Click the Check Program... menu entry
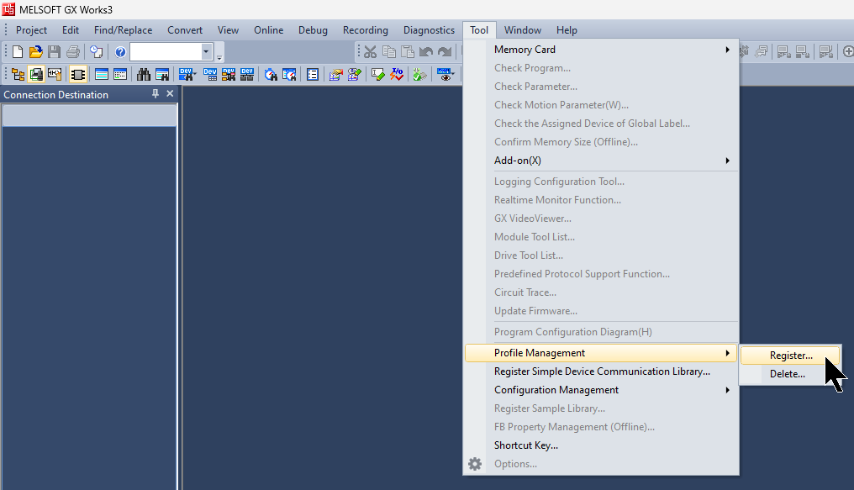This screenshot has height=490, width=854. pos(601,68)
